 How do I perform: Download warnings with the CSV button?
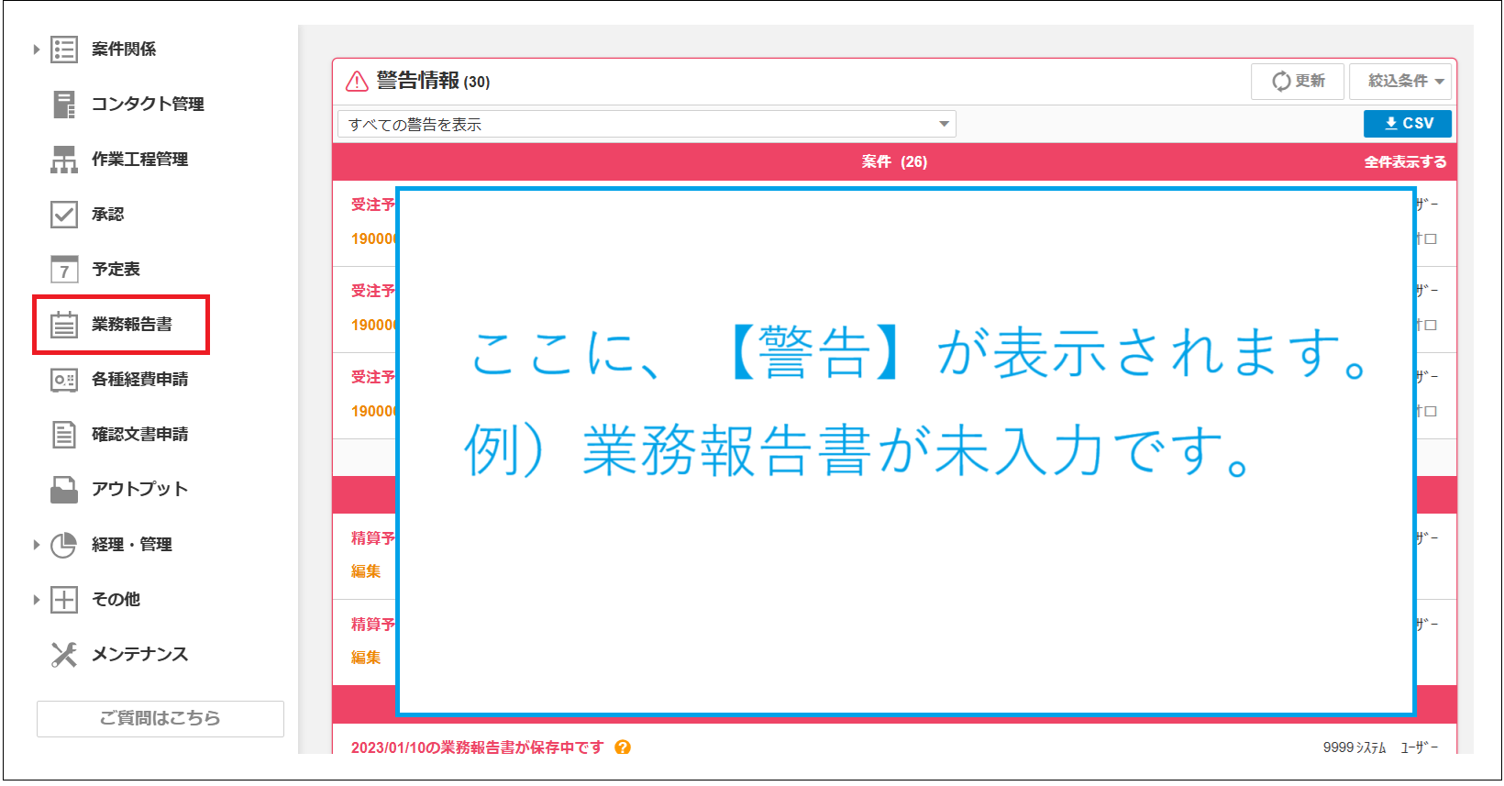pyautogui.click(x=1408, y=124)
